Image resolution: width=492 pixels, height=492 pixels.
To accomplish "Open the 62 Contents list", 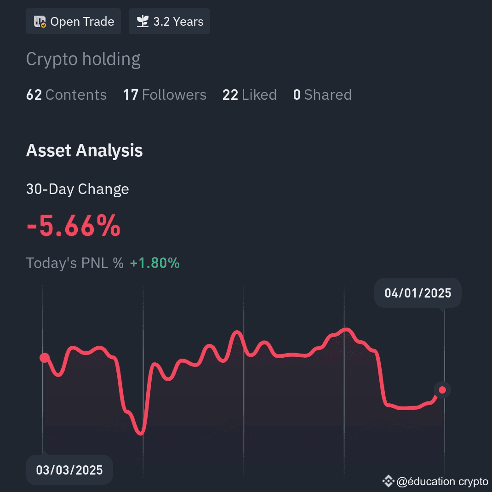I will [x=67, y=95].
